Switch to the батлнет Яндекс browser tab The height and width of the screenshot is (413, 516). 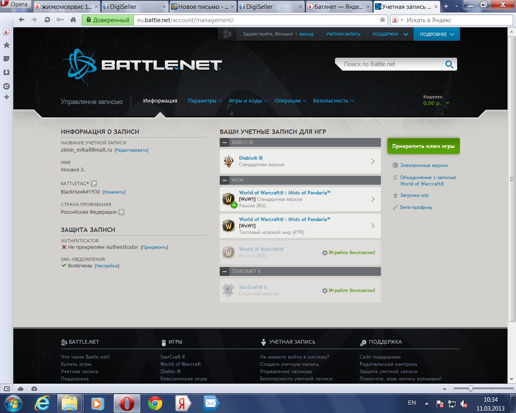click(x=339, y=6)
